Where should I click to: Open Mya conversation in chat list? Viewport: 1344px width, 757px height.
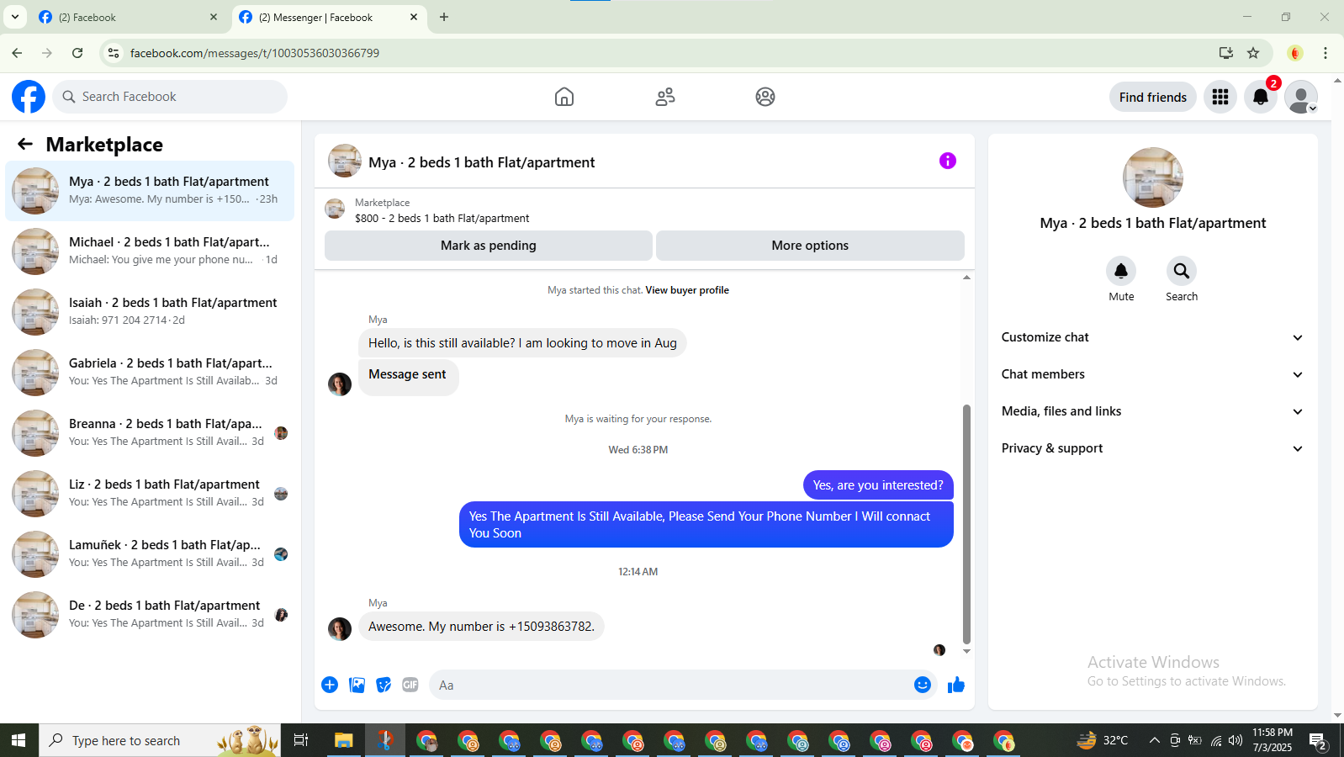coord(150,191)
